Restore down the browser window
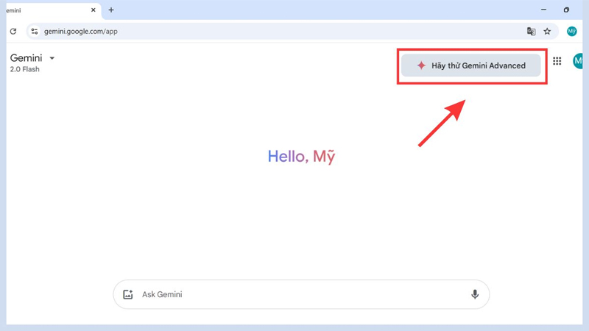This screenshot has height=331, width=589. coord(566,10)
